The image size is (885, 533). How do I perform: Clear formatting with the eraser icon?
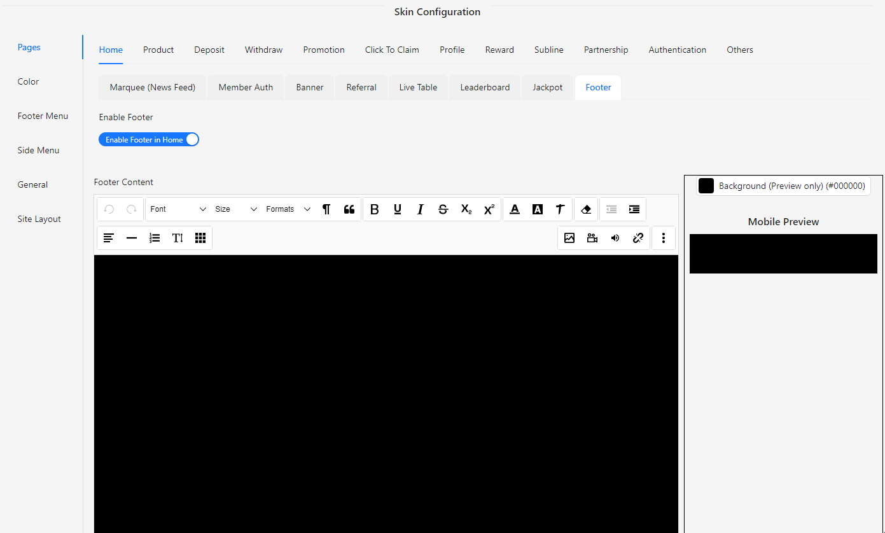[x=585, y=209]
